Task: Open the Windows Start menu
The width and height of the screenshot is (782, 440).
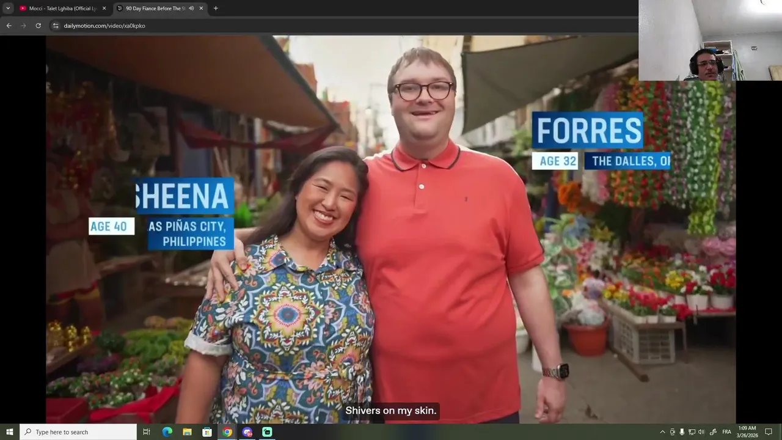Action: click(x=9, y=432)
